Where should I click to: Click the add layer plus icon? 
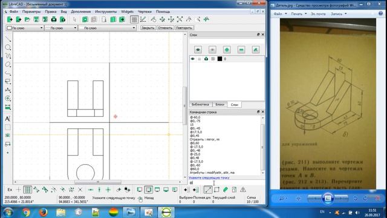227,50
